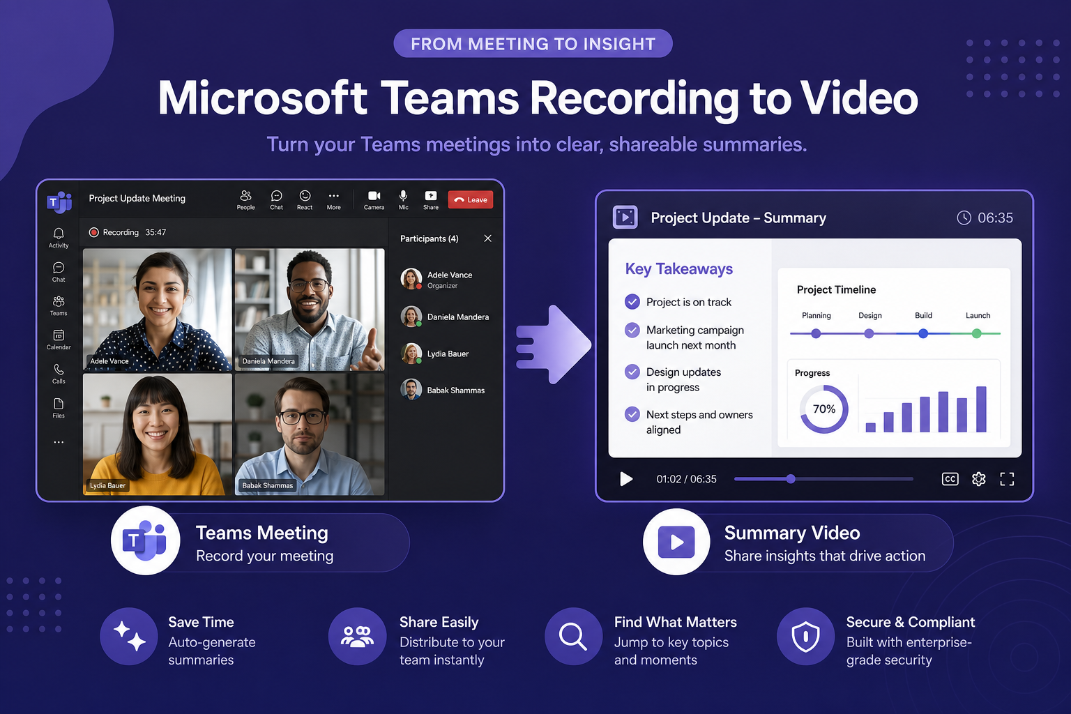Image resolution: width=1071 pixels, height=714 pixels.
Task: Open Files in the Teams sidebar
Action: point(59,408)
